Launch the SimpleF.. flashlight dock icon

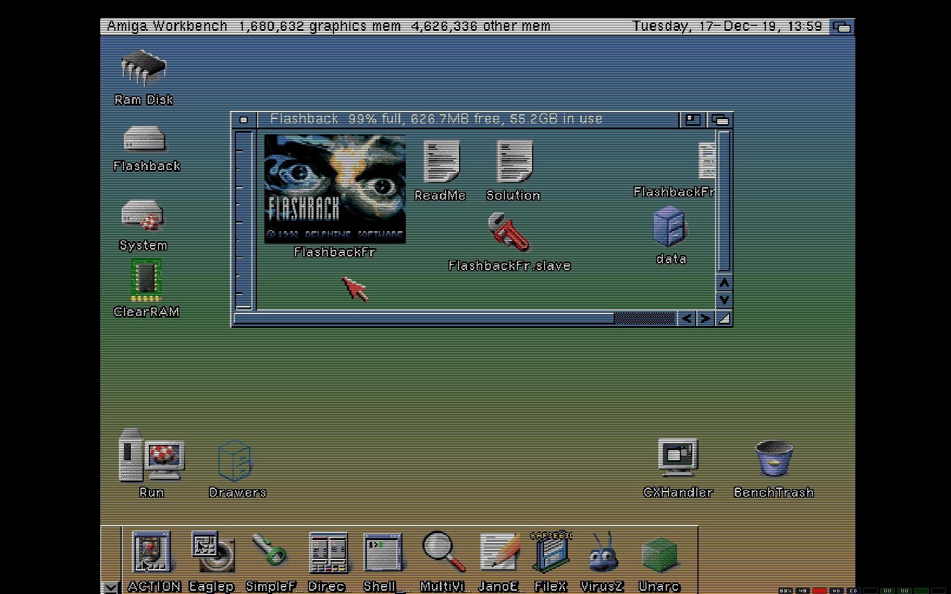click(x=269, y=550)
